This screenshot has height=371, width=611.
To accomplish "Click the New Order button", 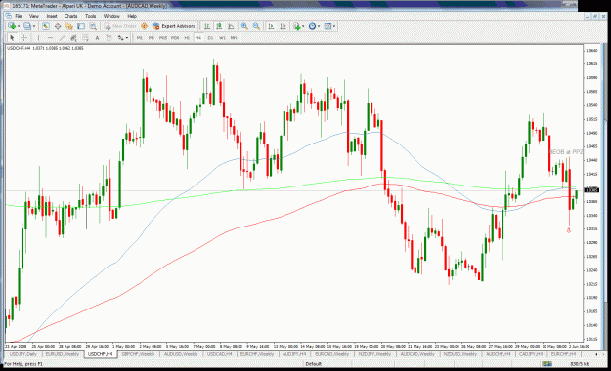I will tap(120, 26).
